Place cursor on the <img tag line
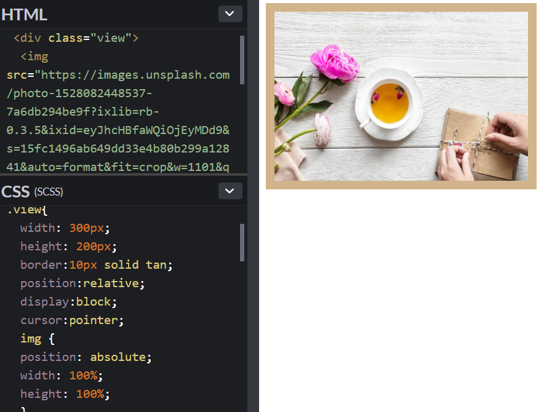Viewport: 544px width, 412px height. click(34, 57)
